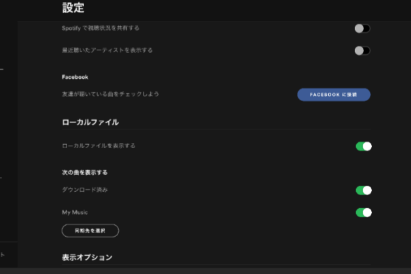411x274 pixels.
Task: Click the blue FACEBOOK connect button
Action: pyautogui.click(x=333, y=95)
